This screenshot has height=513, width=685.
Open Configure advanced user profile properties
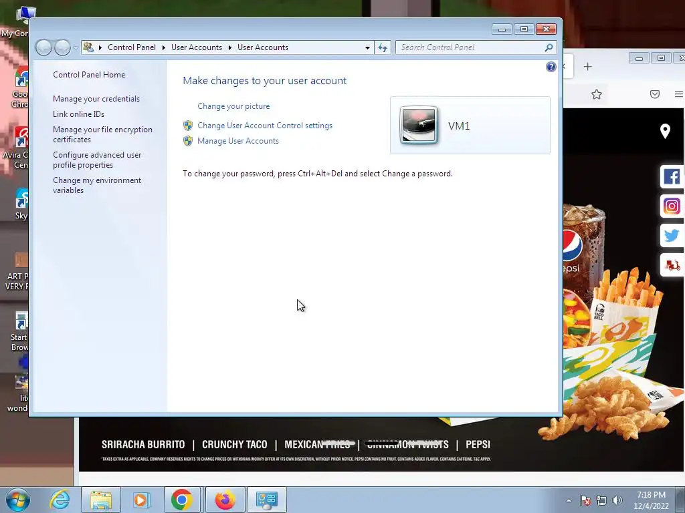tap(97, 160)
